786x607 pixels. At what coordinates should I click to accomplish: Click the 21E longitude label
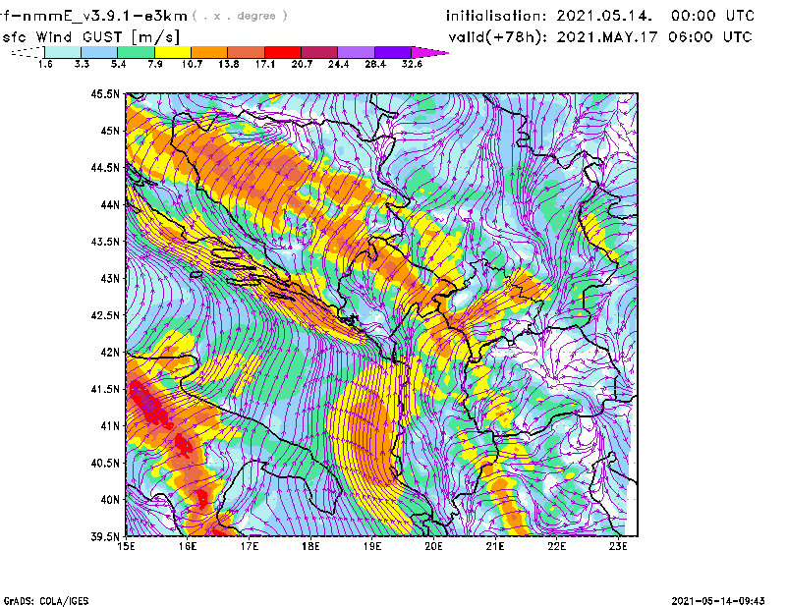point(495,546)
